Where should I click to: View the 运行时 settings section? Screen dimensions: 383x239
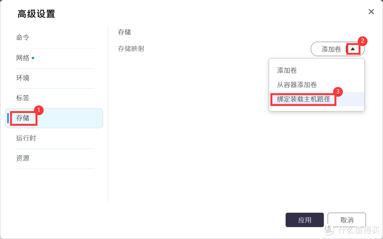(26, 138)
